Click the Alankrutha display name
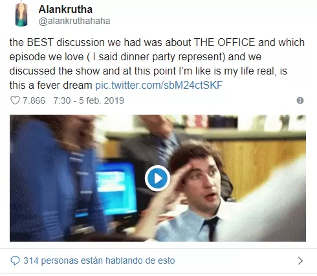Viewport: 317px width, 276px height. pyautogui.click(x=65, y=9)
